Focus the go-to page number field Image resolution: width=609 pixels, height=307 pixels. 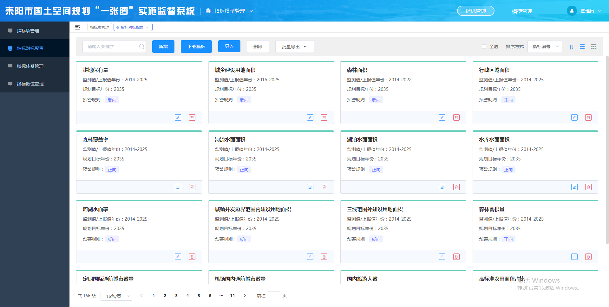click(274, 296)
